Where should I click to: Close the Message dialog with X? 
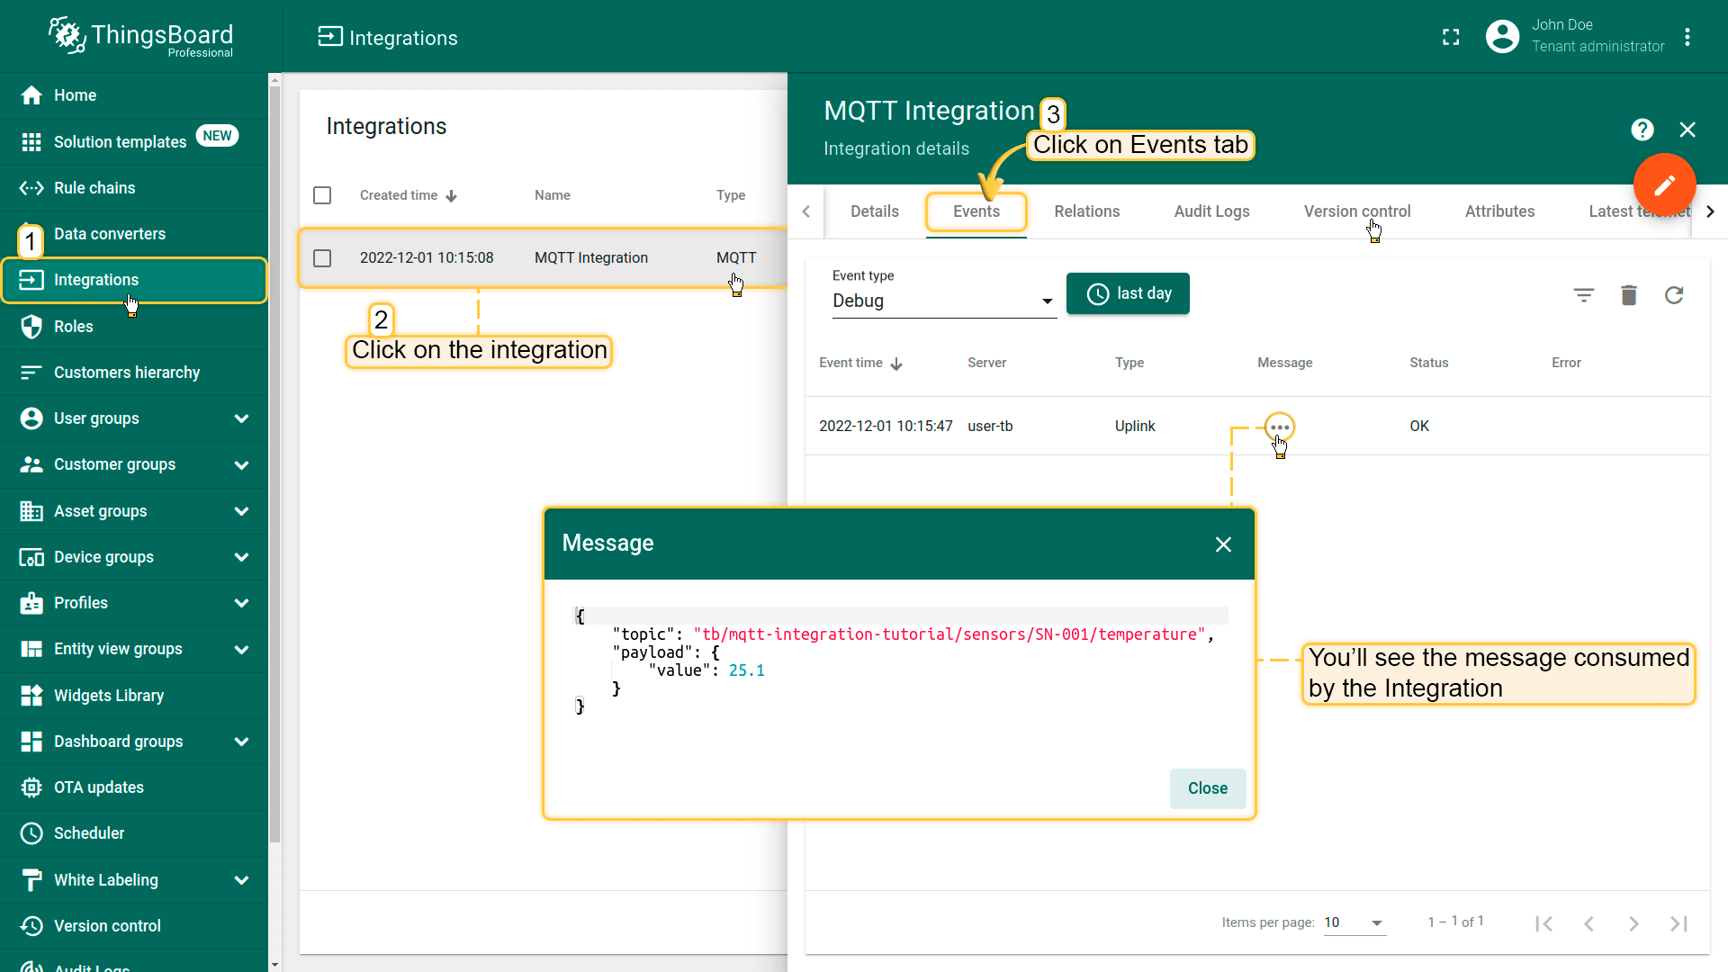coord(1223,544)
